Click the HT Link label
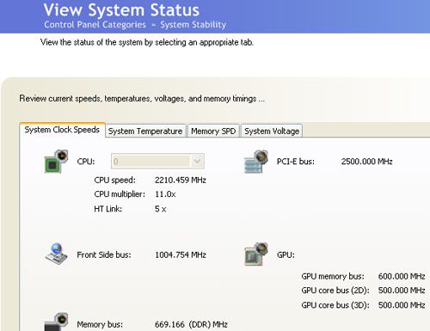This screenshot has height=331, width=430. (108, 209)
